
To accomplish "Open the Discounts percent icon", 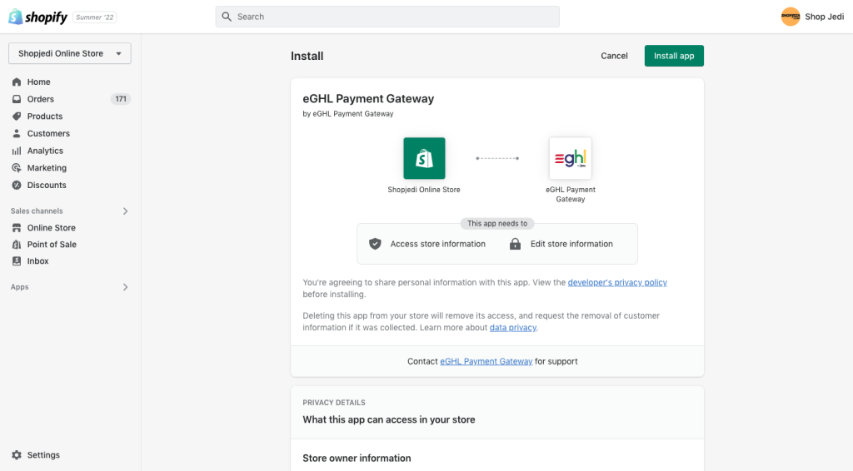I will [x=17, y=186].
